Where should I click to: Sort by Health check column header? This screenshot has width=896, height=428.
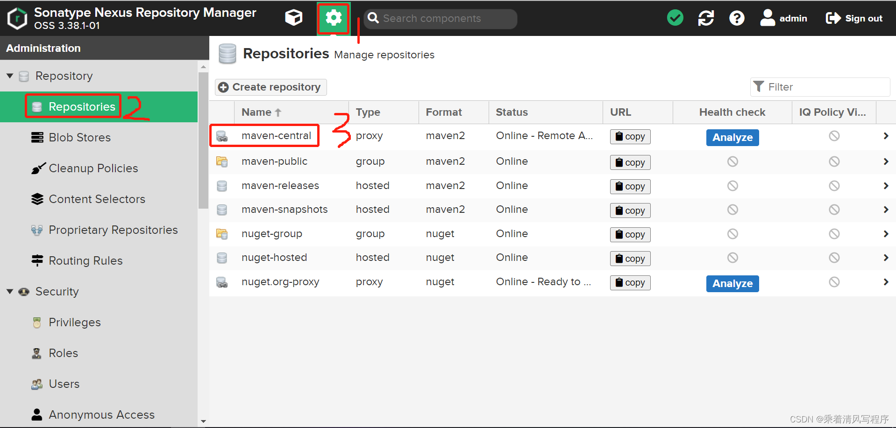732,112
